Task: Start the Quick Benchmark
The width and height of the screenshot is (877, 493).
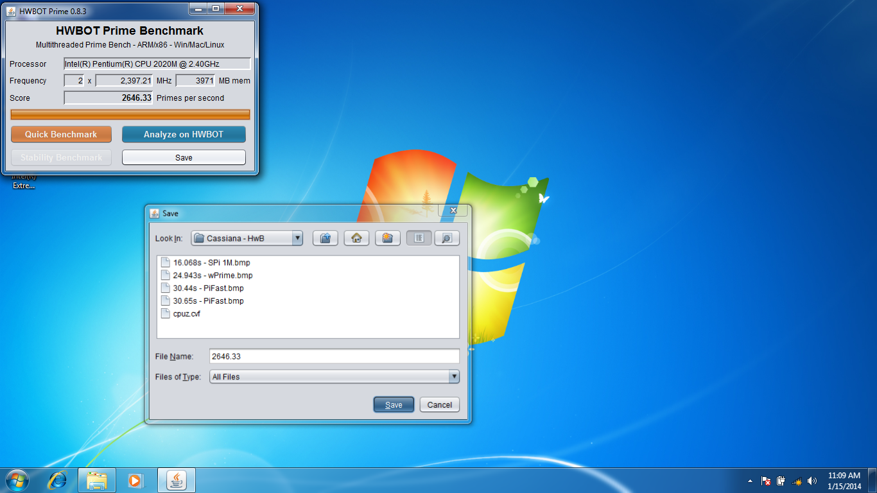Action: pos(61,134)
